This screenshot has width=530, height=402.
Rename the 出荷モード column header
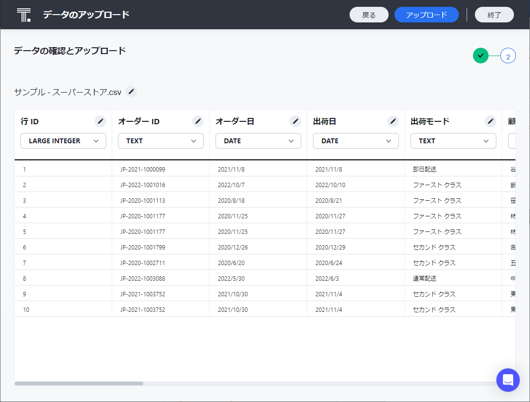[491, 121]
